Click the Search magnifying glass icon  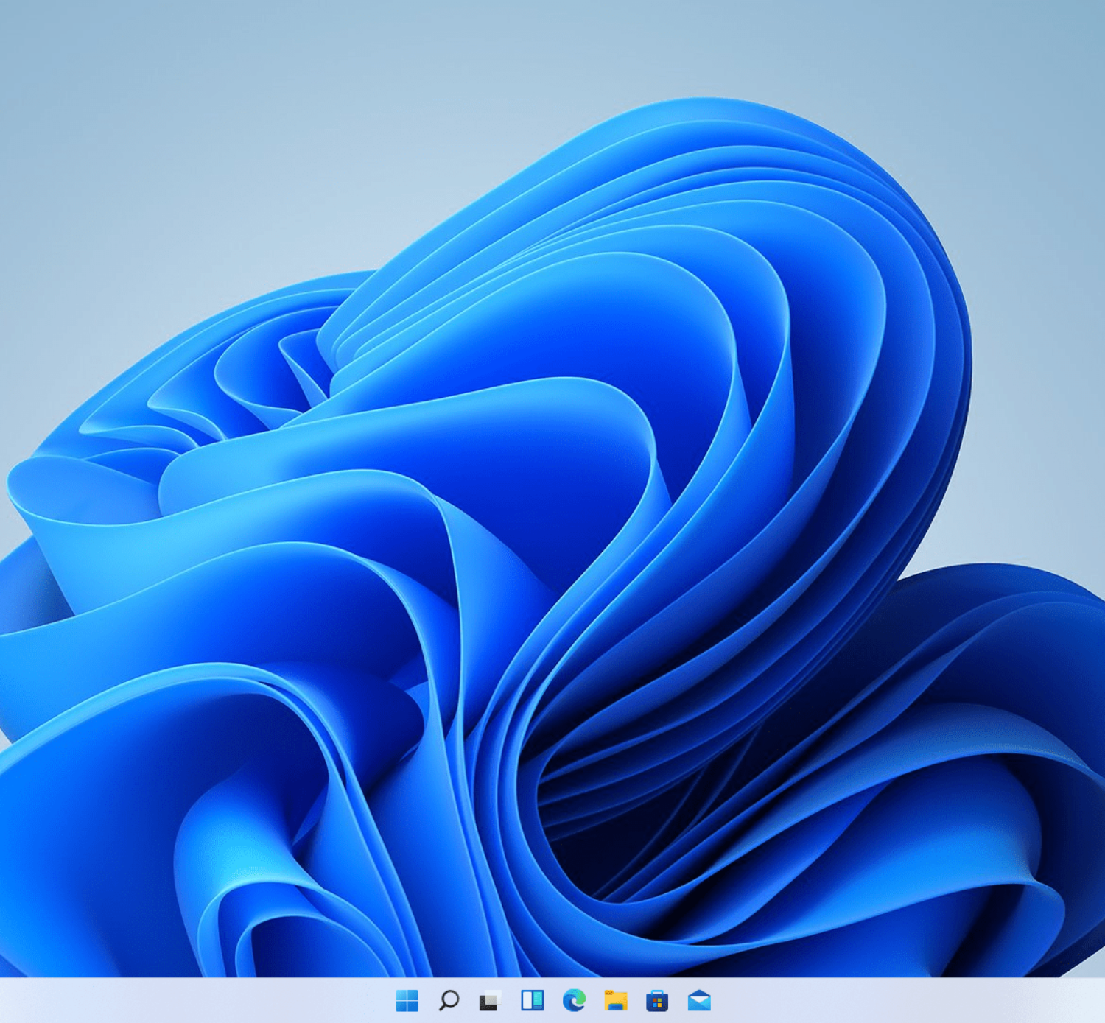(449, 1000)
